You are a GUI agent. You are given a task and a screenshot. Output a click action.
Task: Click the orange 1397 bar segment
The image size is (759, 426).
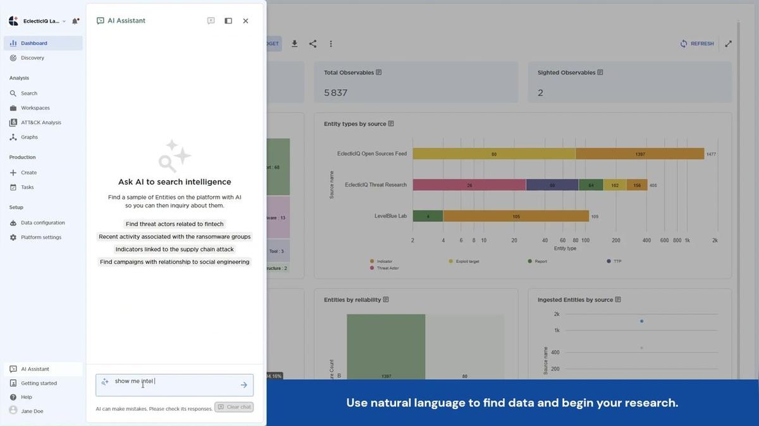(x=639, y=154)
